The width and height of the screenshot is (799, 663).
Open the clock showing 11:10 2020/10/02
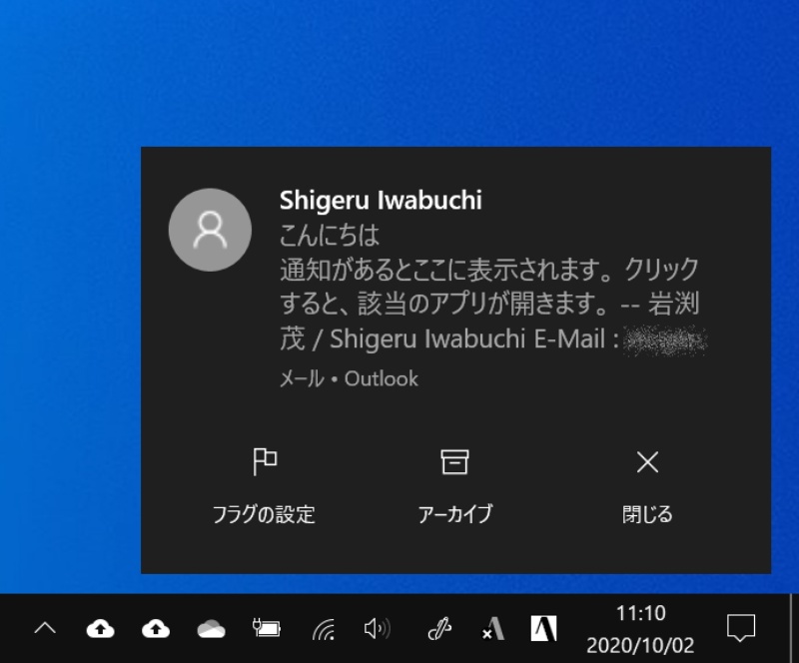[x=640, y=628]
